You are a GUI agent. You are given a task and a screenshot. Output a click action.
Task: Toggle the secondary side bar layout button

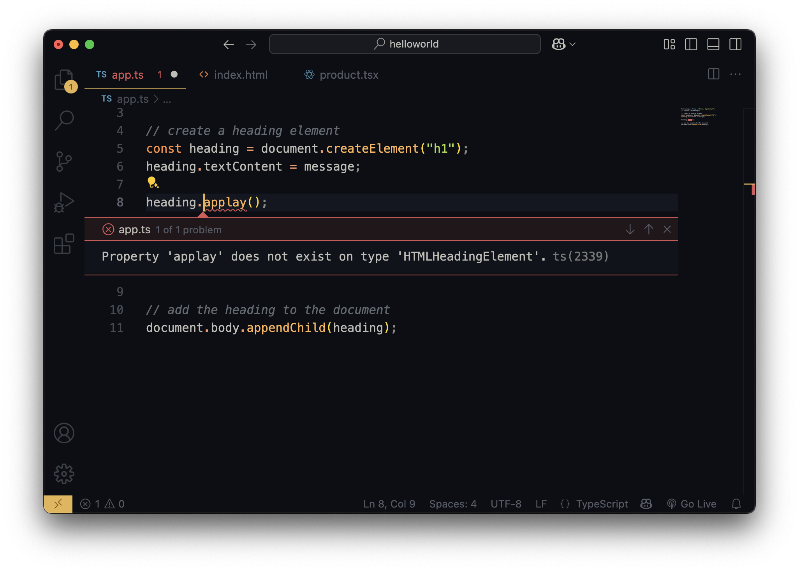click(735, 44)
